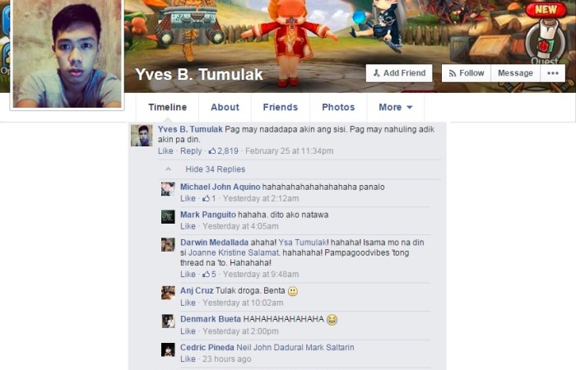Like Denmark Bueta's comment

click(x=188, y=331)
